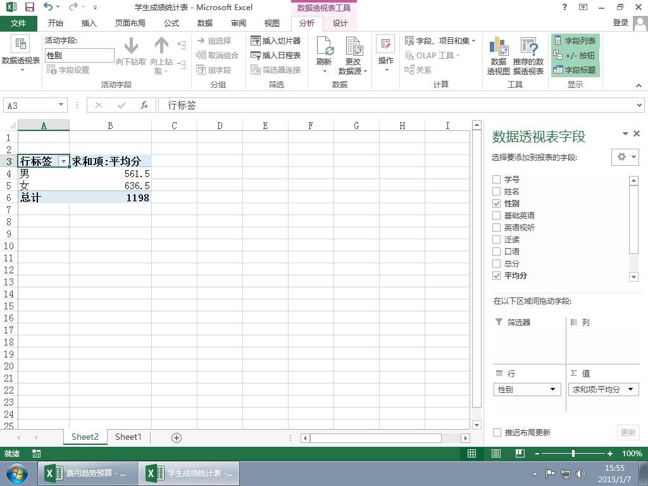Click 更改数据源 change data source icon
This screenshot has width=648, height=486.
tap(353, 46)
